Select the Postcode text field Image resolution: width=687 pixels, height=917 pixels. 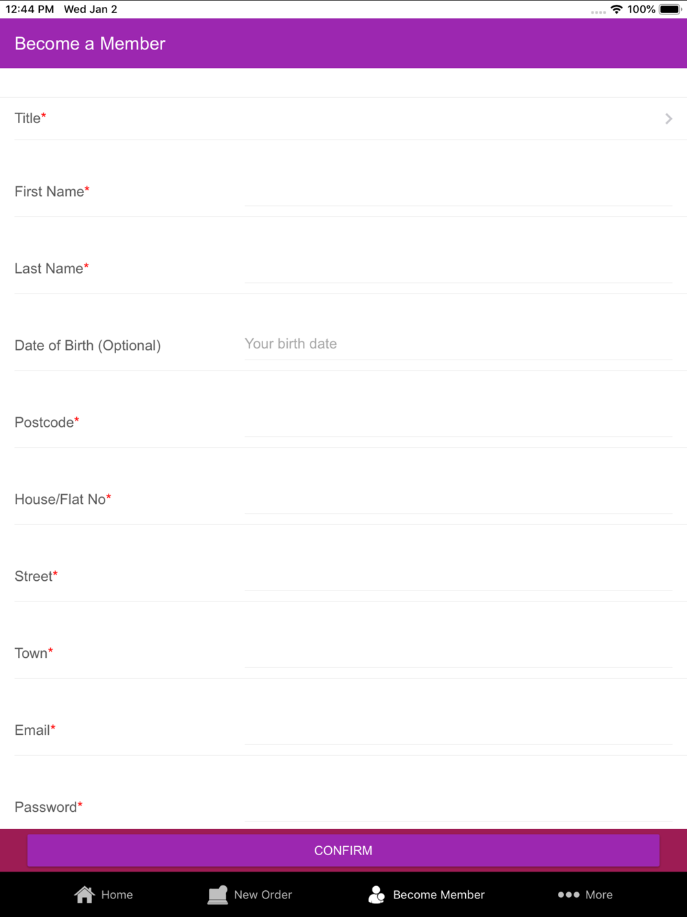pyautogui.click(x=458, y=422)
